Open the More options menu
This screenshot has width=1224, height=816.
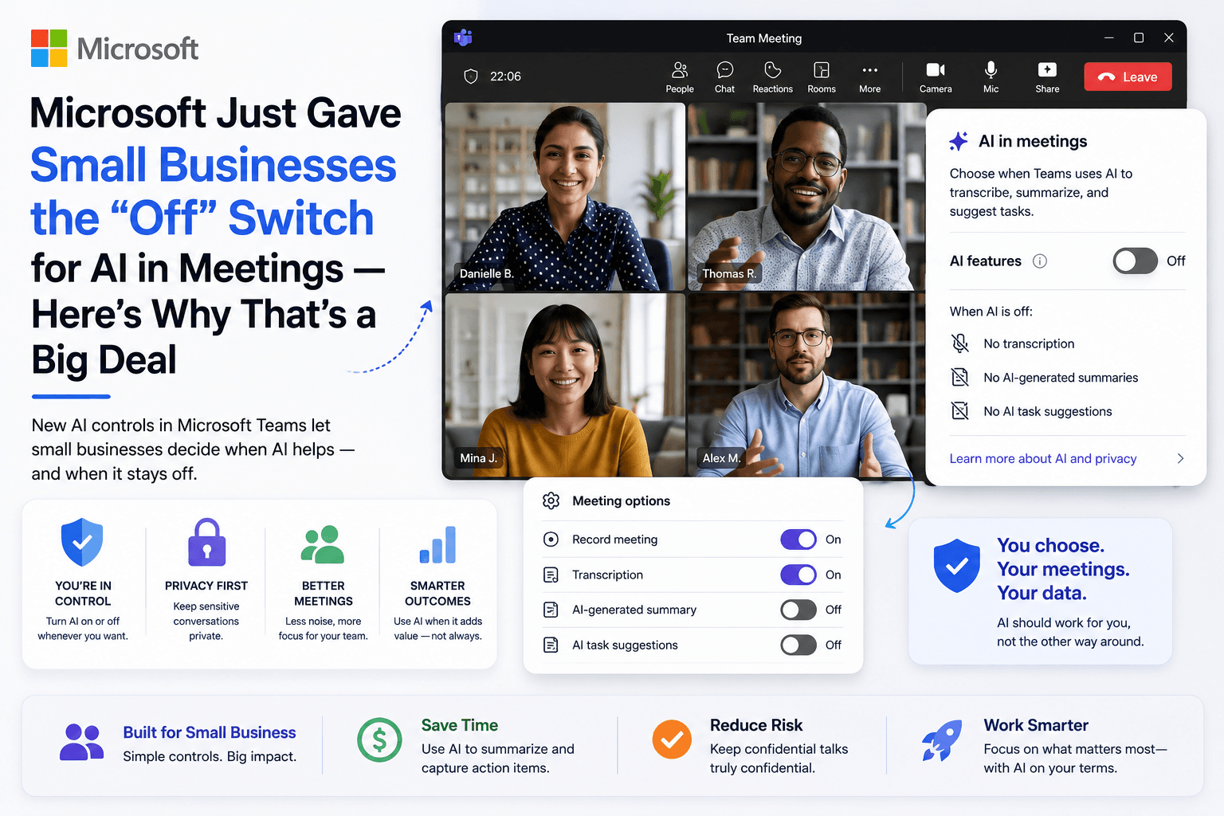pyautogui.click(x=869, y=77)
